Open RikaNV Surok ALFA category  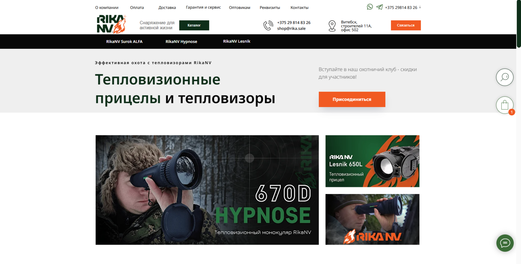pyautogui.click(x=124, y=41)
